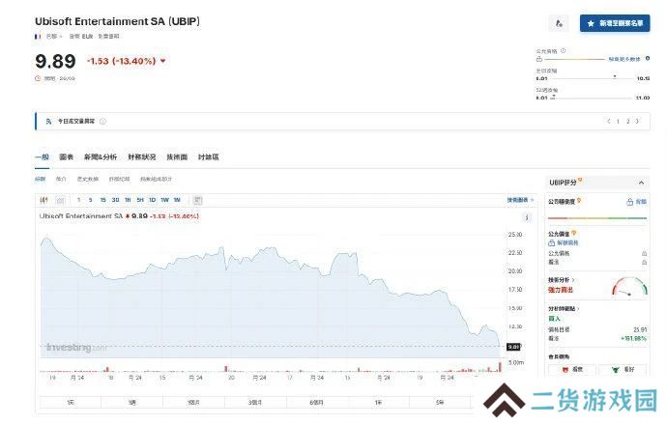Open the technical analysis link in rating panel
Viewport: 667px width, 425px height.
pos(561,280)
